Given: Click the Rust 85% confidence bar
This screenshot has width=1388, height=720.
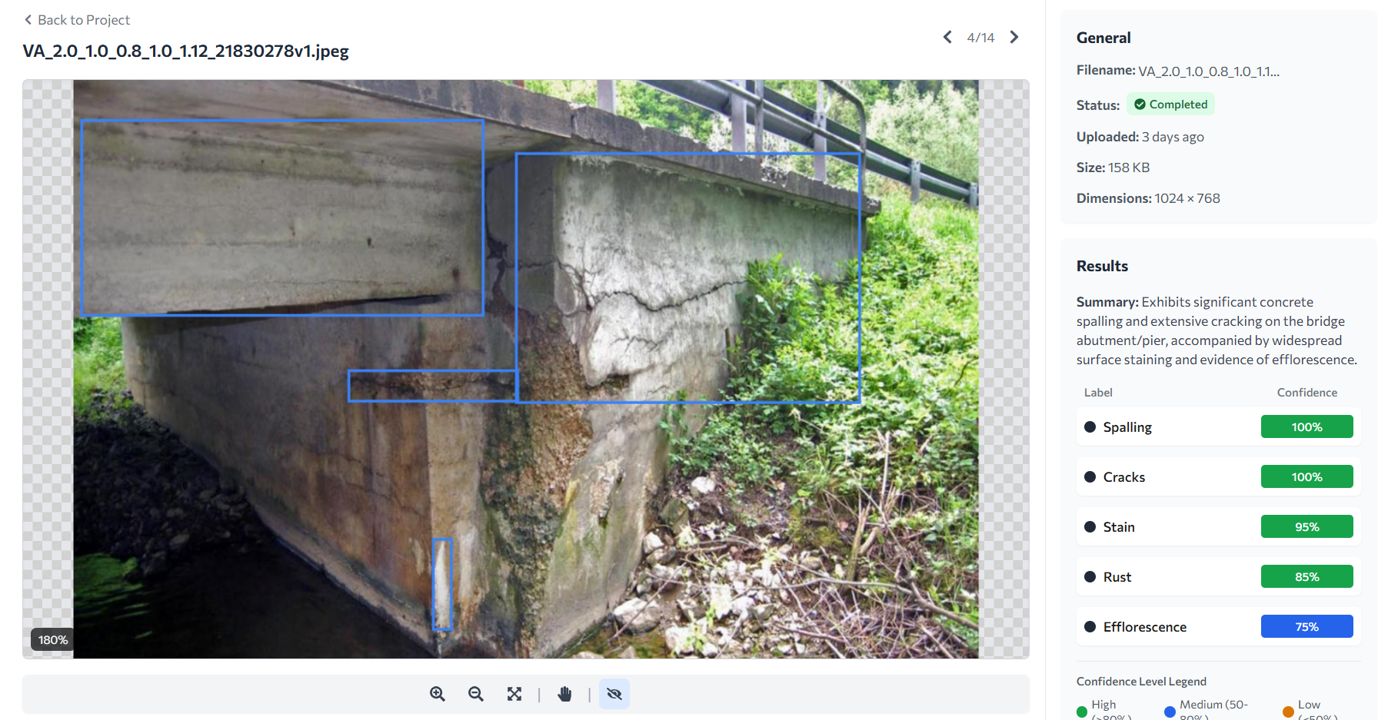Looking at the screenshot, I should pyautogui.click(x=1306, y=576).
